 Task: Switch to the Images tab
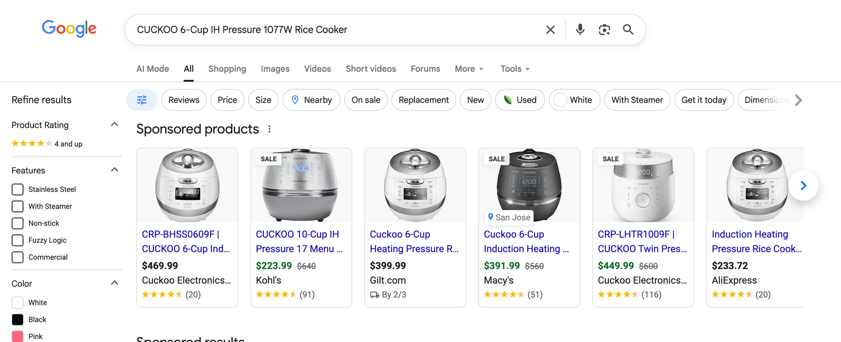[x=275, y=69]
